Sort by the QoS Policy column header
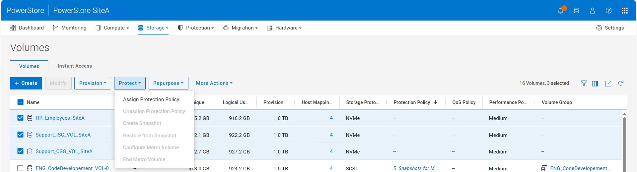This screenshot has width=637, height=172. [464, 102]
